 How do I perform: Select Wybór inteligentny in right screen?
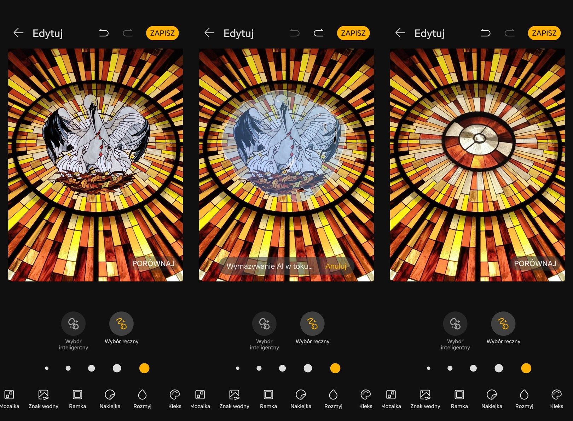click(x=455, y=331)
